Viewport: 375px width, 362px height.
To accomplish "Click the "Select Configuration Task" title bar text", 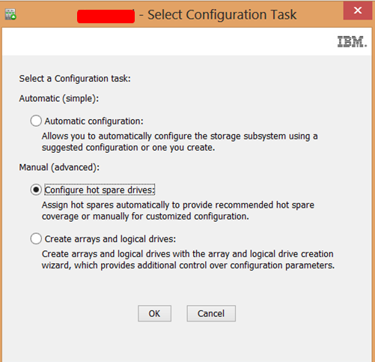I will 222,15.
